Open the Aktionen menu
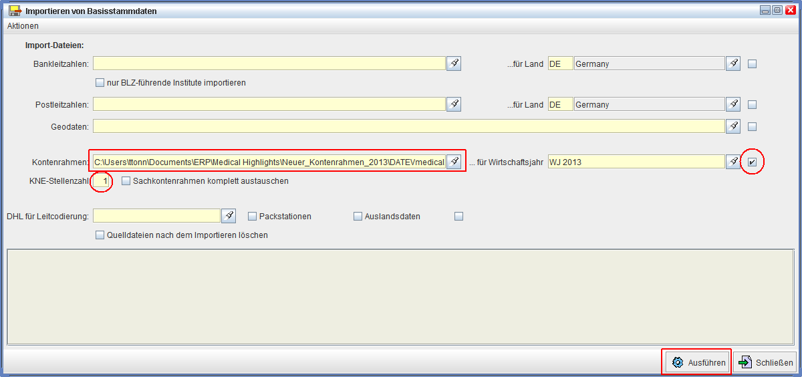802x377 pixels. tap(23, 26)
